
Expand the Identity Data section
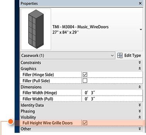click(140, 105)
